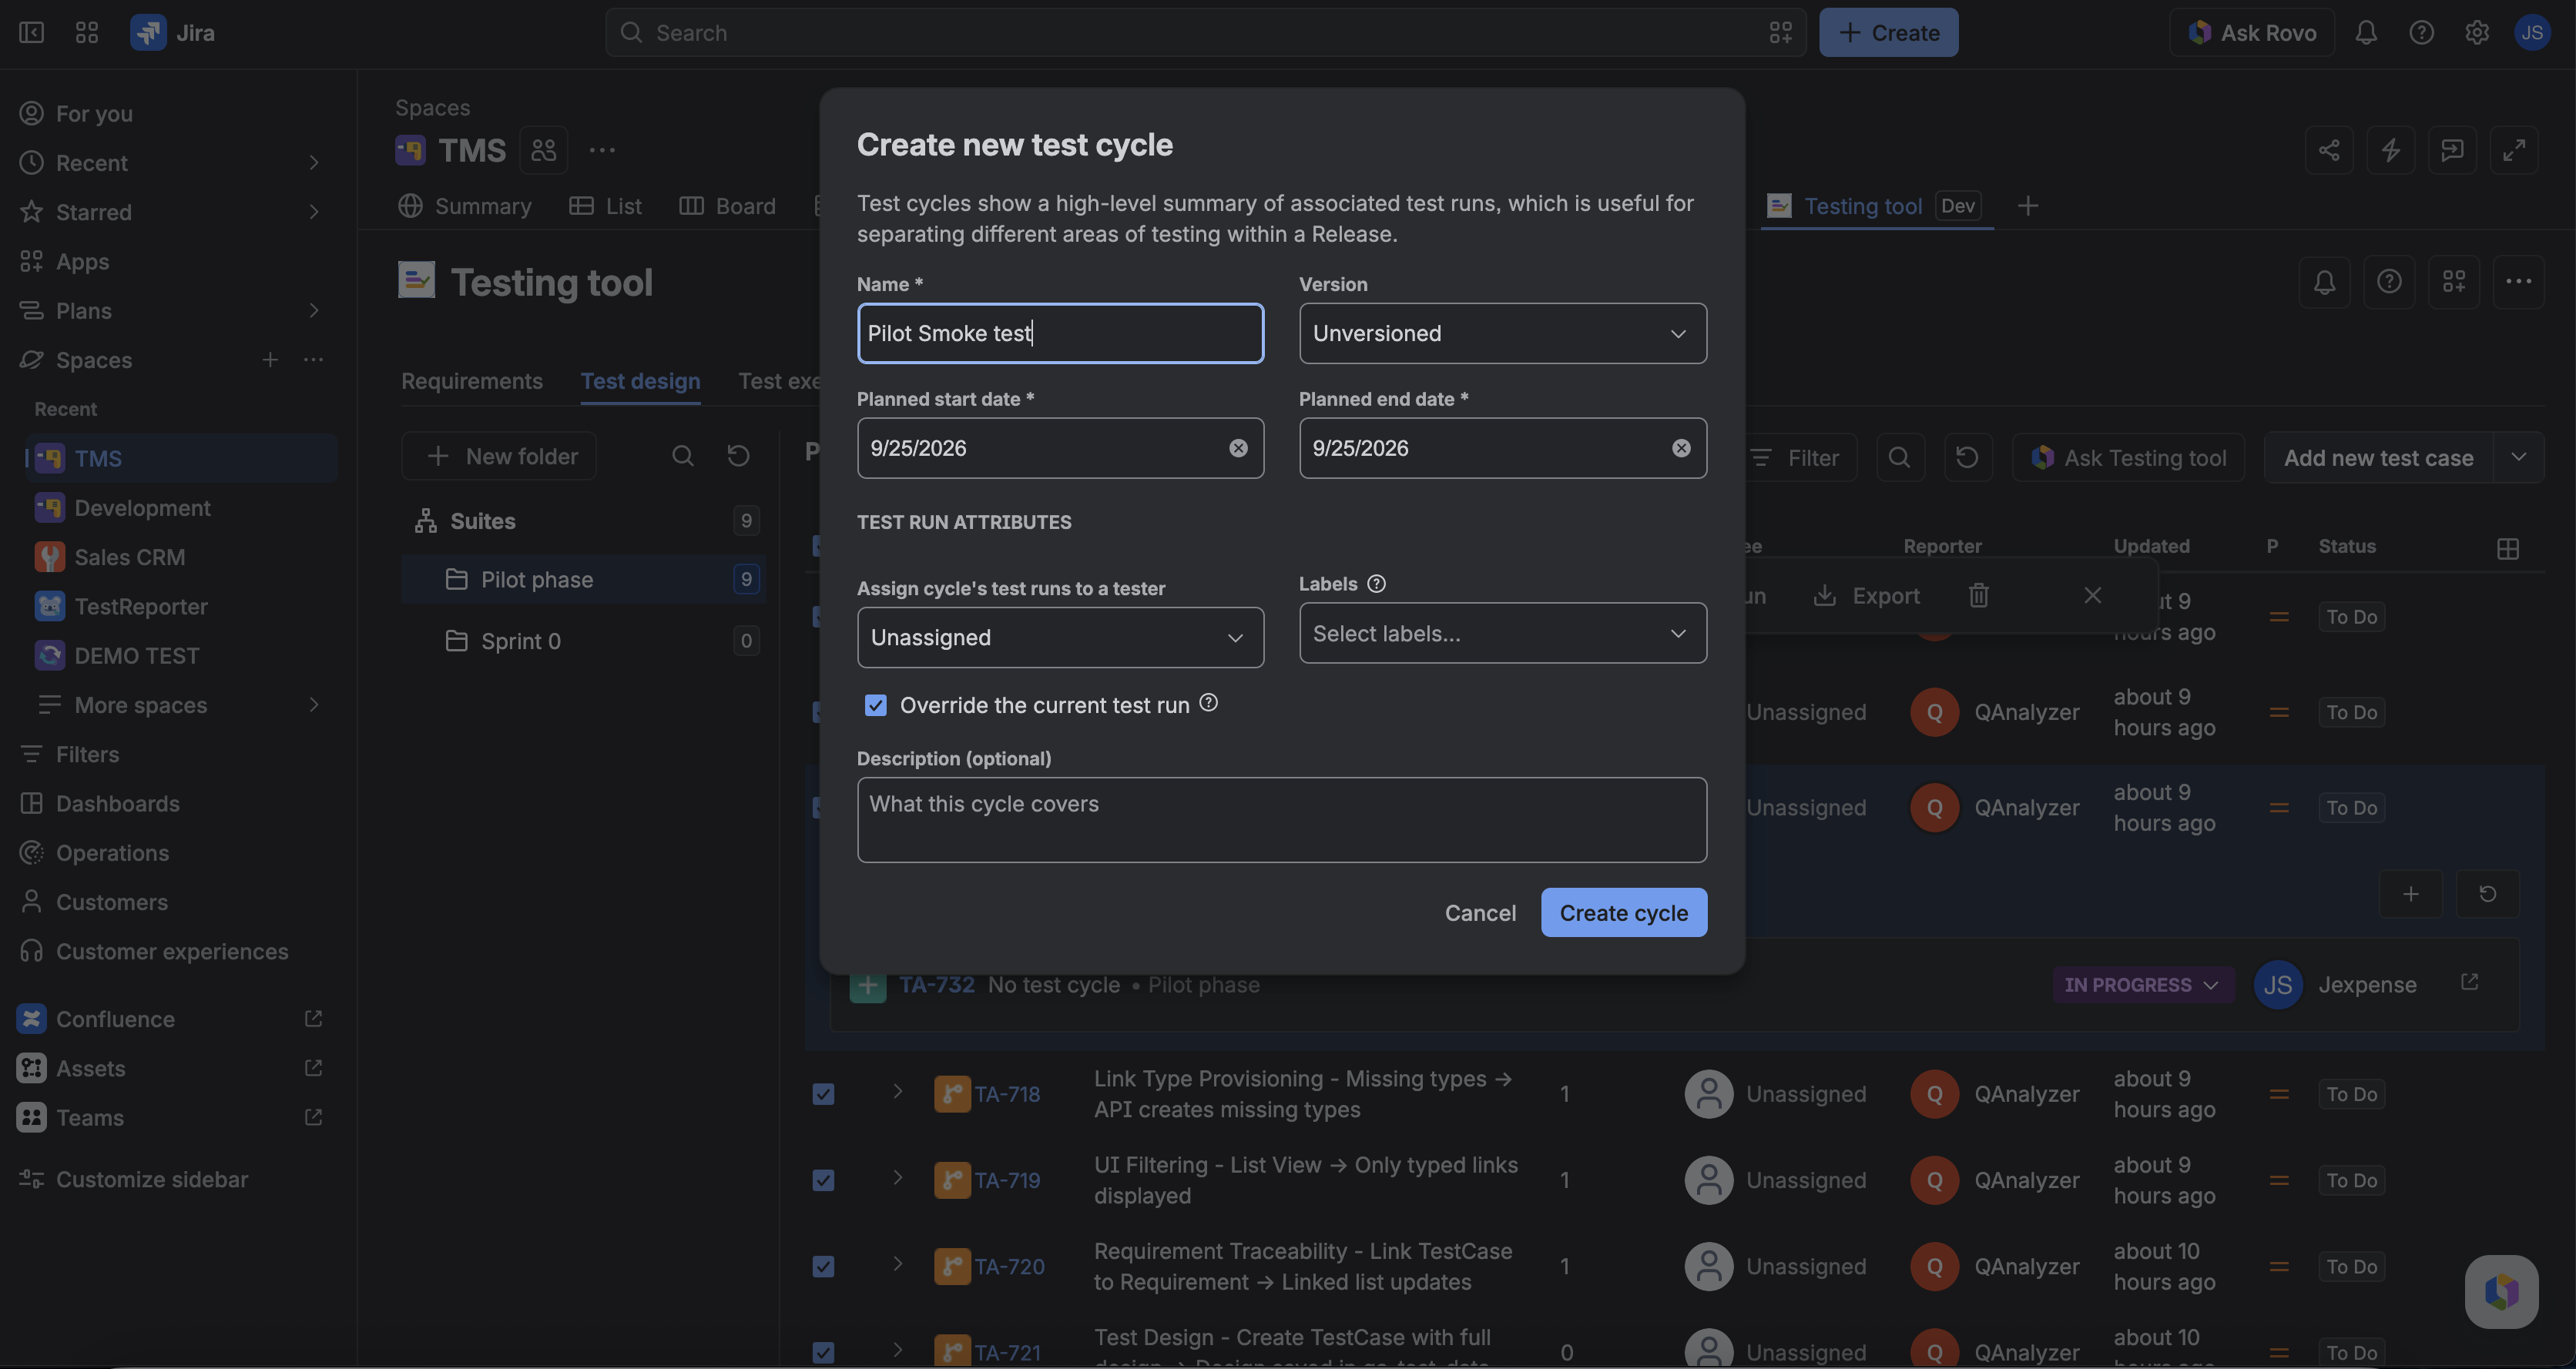Open tester assignment Unassigned dropdown
The height and width of the screenshot is (1369, 2576).
[x=1060, y=638]
